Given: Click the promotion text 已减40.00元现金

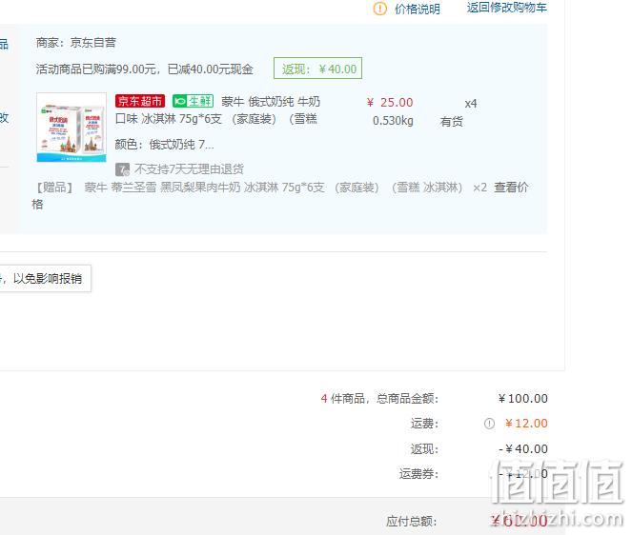Looking at the screenshot, I should coord(211,69).
